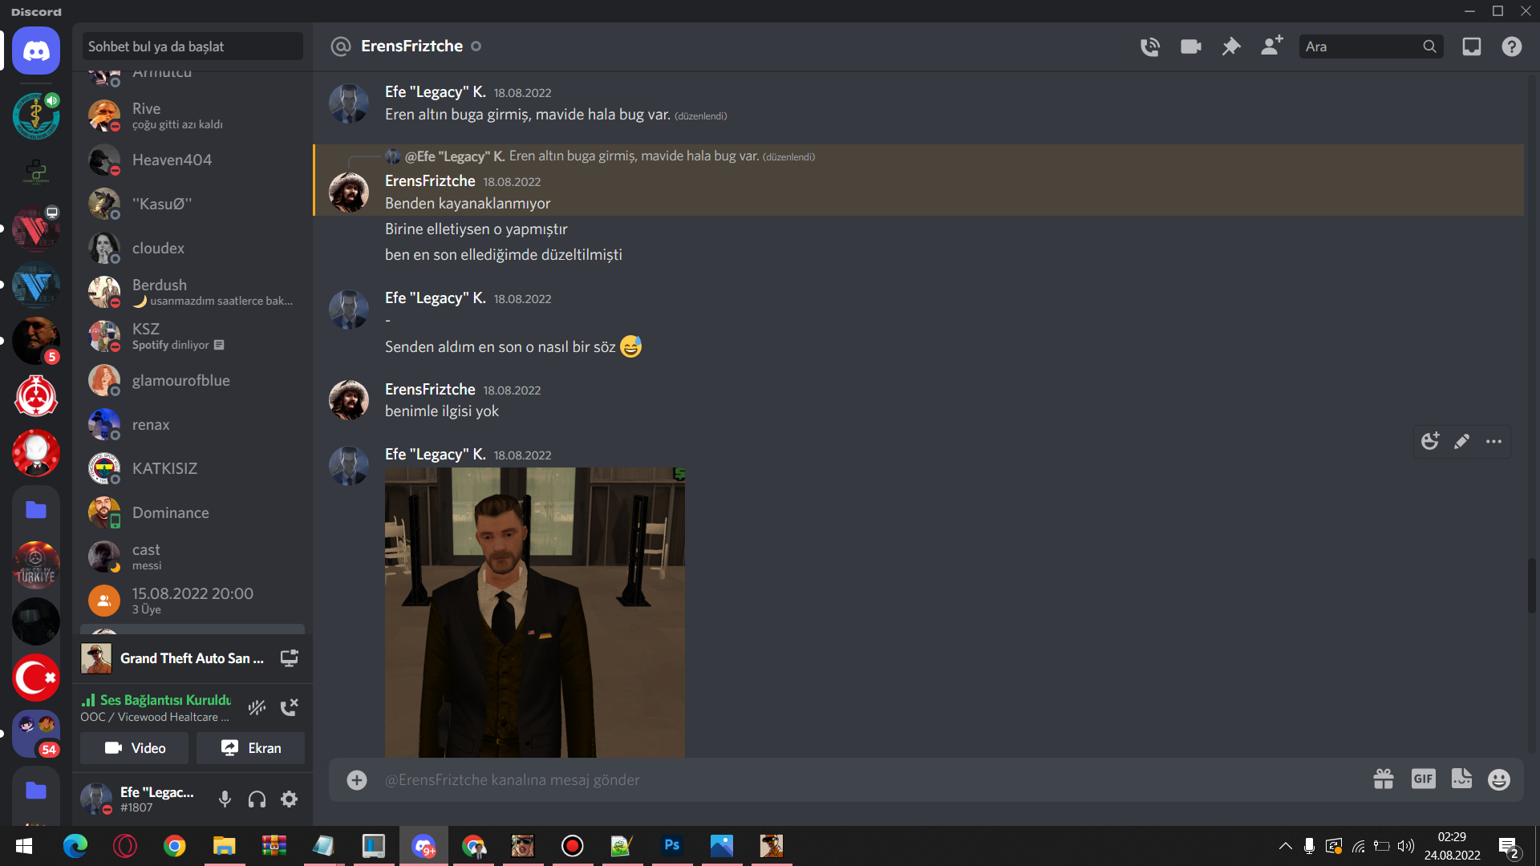This screenshot has height=866, width=1540.
Task: Toggle noise suppression
Action: point(257,706)
